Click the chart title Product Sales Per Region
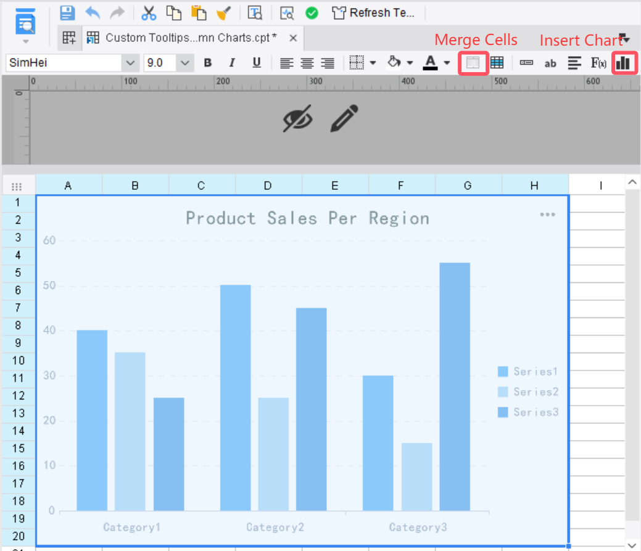This screenshot has height=551, width=641. click(x=308, y=219)
